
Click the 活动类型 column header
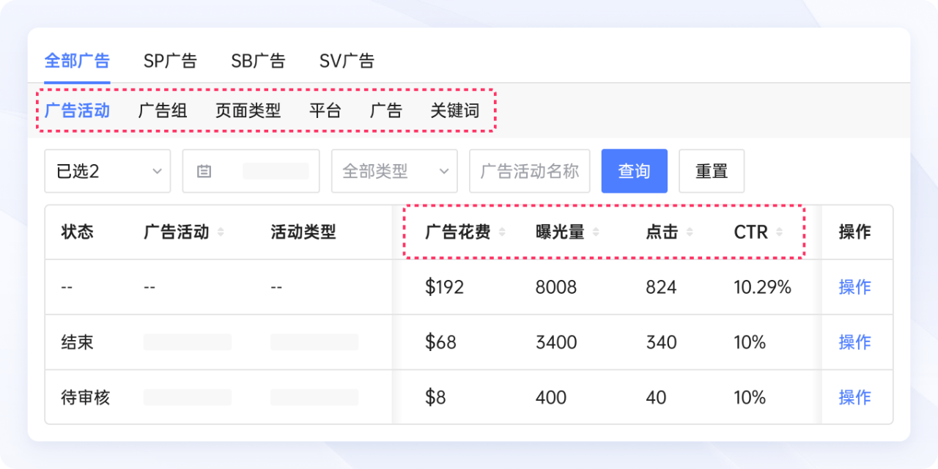pos(303,232)
